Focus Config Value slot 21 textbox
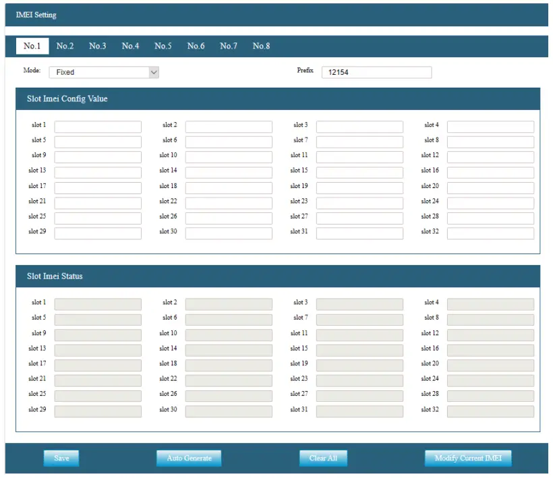The height and width of the screenshot is (478, 553). coord(98,203)
